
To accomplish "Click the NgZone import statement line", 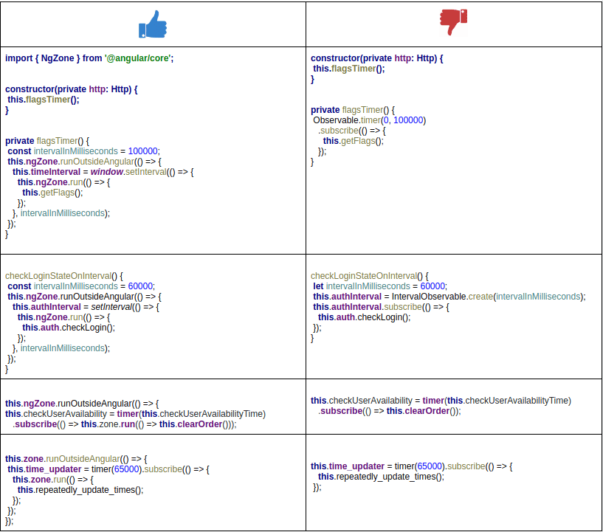I will (x=89, y=58).
